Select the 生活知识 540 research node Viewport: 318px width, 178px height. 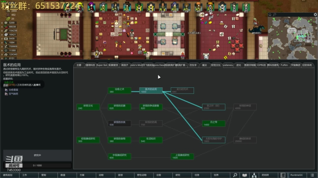[151, 140]
